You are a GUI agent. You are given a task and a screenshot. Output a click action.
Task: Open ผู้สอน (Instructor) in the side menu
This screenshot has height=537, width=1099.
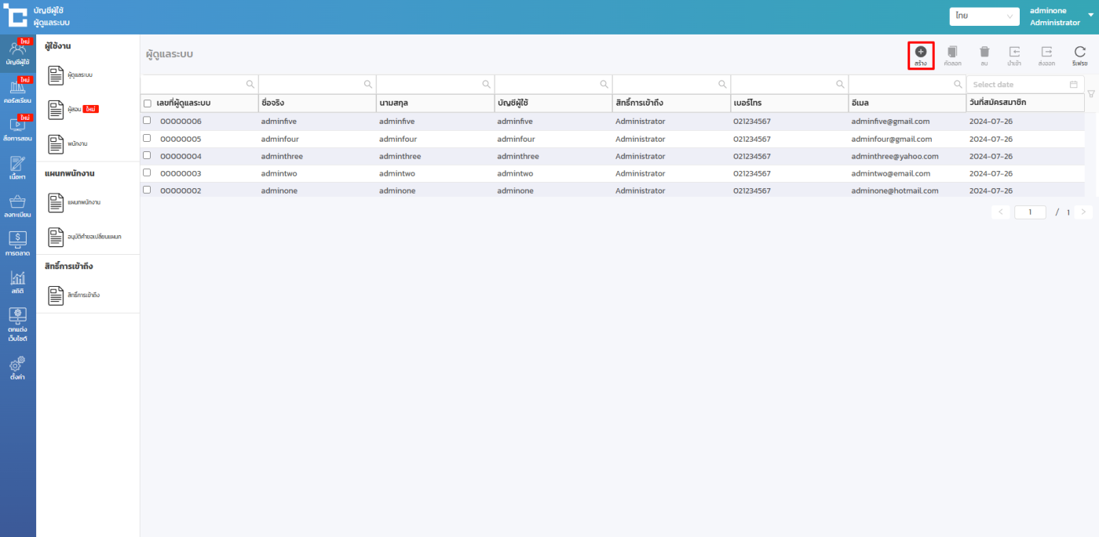[75, 109]
